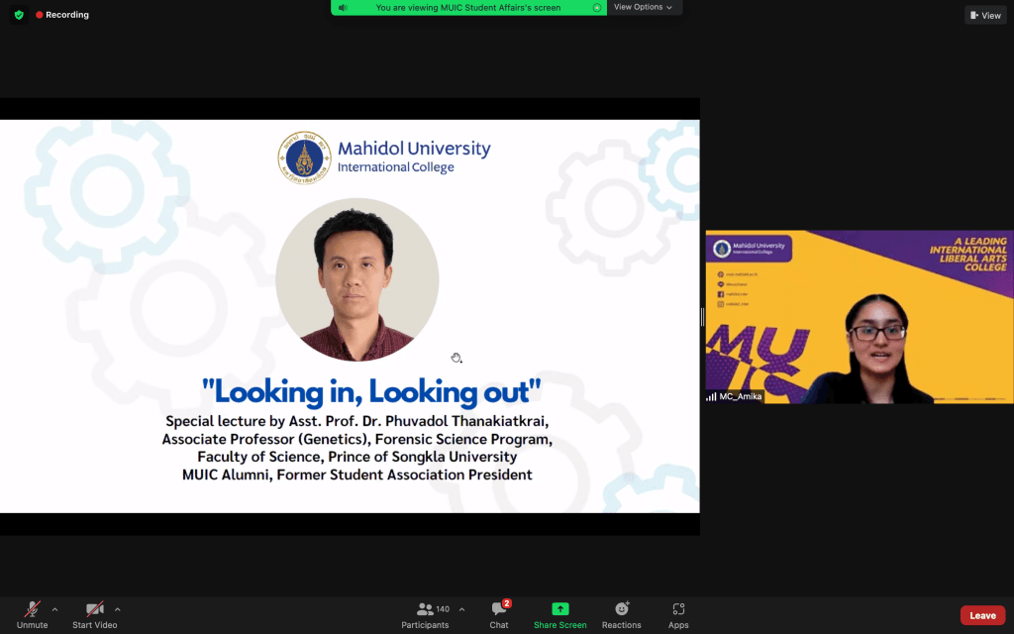Image resolution: width=1014 pixels, height=634 pixels.
Task: Open the View layout menu
Action: coord(985,15)
